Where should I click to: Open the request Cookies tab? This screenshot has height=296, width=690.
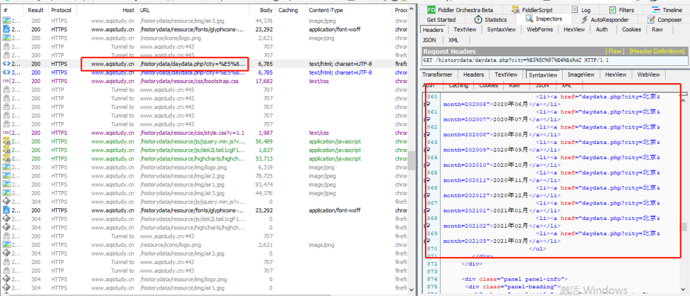click(x=631, y=29)
